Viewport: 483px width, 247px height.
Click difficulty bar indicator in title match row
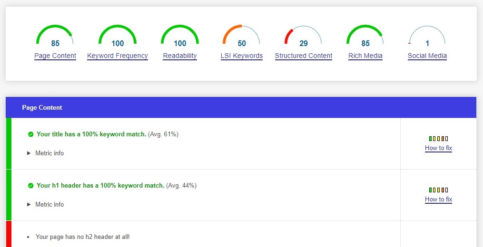click(x=438, y=139)
